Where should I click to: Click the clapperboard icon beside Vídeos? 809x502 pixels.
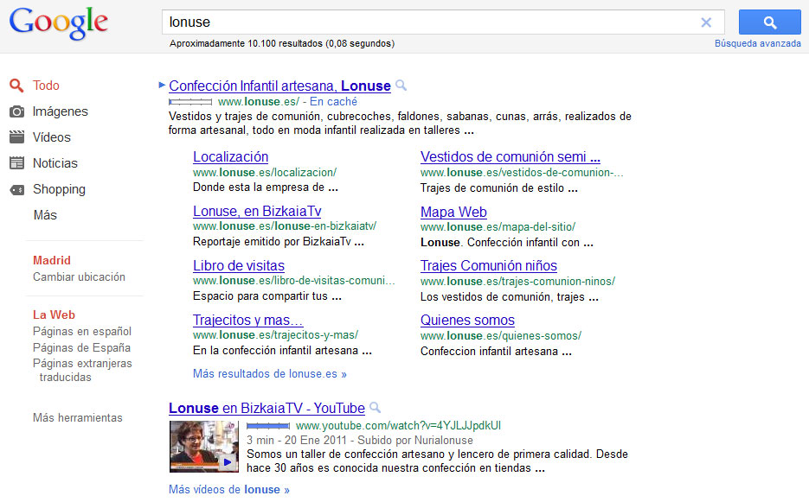coord(16,137)
